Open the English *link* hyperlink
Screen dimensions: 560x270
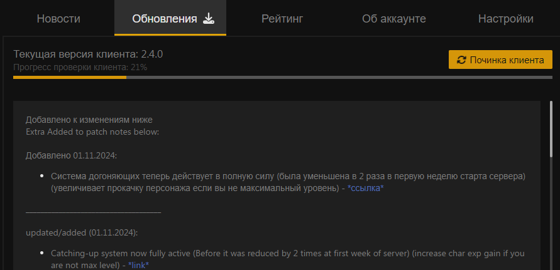pos(138,265)
